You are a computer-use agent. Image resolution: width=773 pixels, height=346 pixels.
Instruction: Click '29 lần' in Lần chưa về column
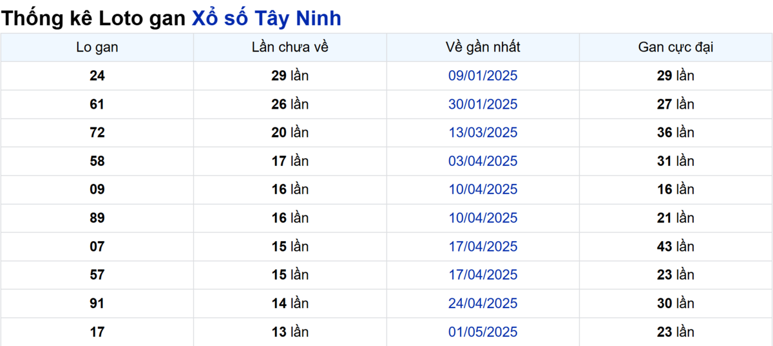coord(290,76)
